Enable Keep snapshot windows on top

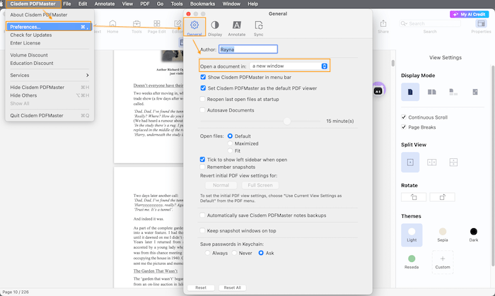202,231
